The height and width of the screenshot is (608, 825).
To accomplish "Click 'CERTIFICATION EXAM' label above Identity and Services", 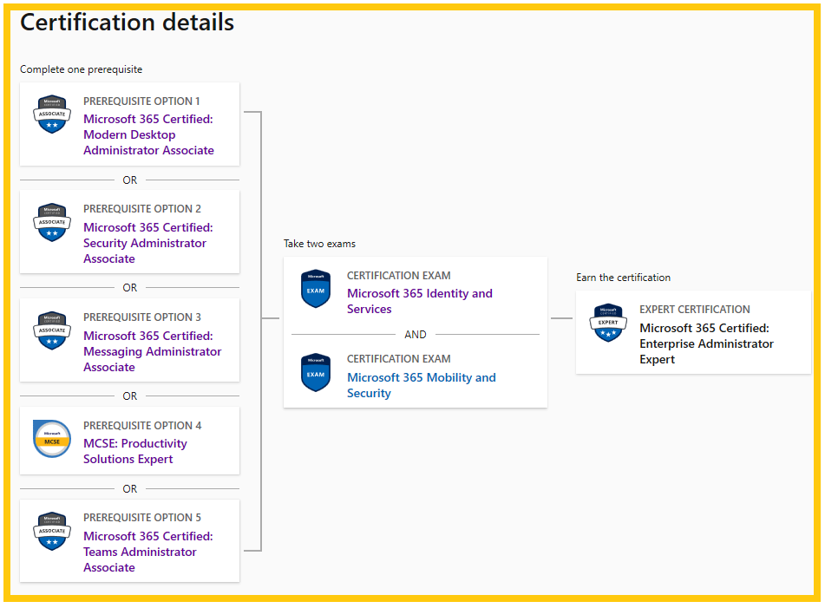I will pyautogui.click(x=399, y=276).
